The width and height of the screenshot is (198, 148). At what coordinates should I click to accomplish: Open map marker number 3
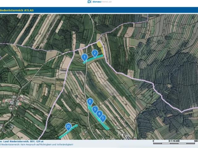[103, 118]
